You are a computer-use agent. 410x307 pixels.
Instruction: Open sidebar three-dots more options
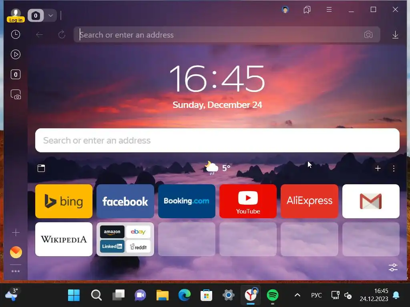[16, 271]
